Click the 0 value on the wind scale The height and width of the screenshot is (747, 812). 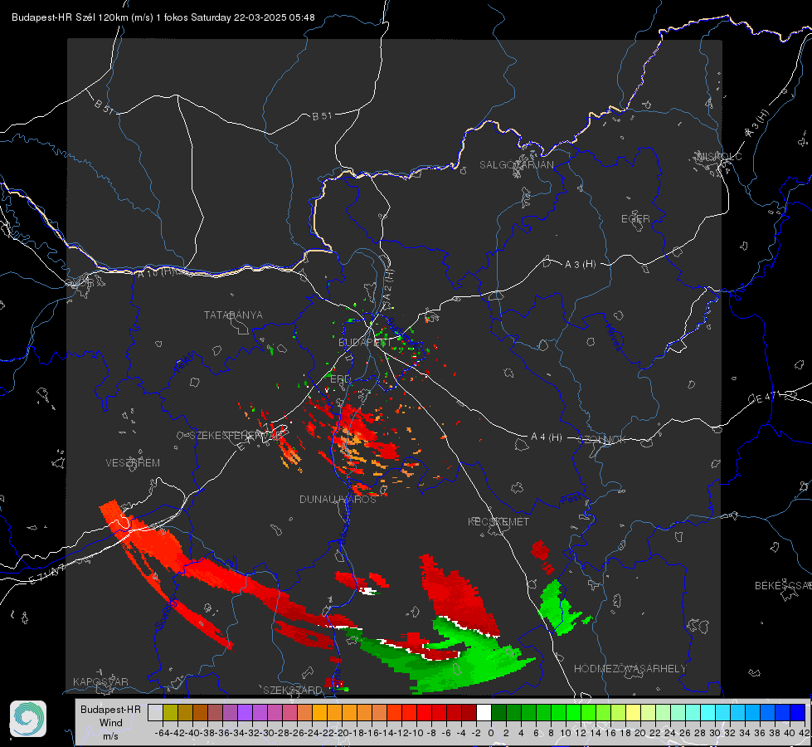pos(491,733)
